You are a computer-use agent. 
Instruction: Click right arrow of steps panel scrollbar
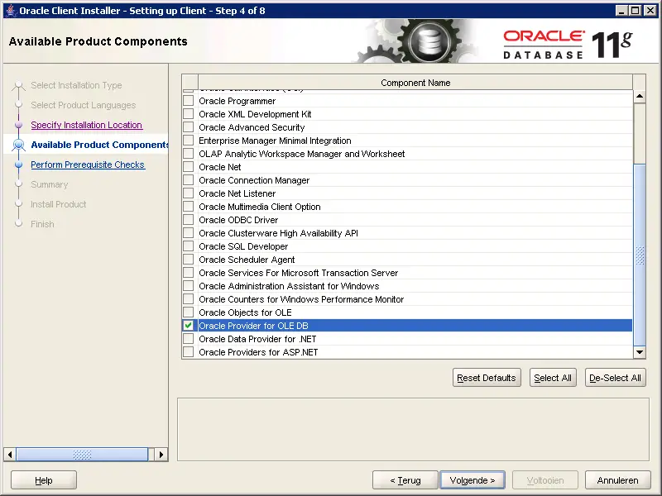[x=161, y=454]
